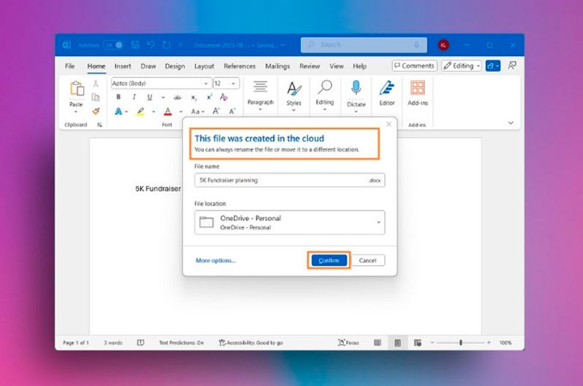The height and width of the screenshot is (386, 583).
Task: Toggle Text Predictions in status bar
Action: [181, 342]
